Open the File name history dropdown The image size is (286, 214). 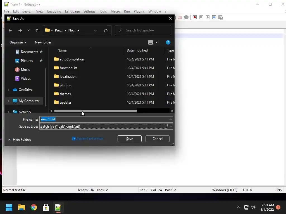pyautogui.click(x=170, y=120)
